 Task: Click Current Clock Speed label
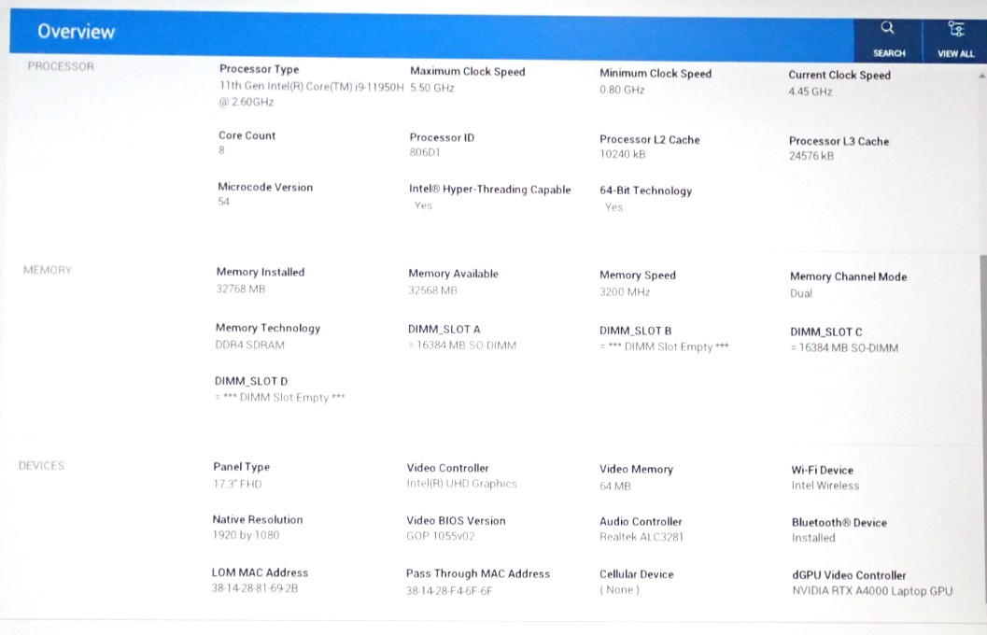point(839,75)
